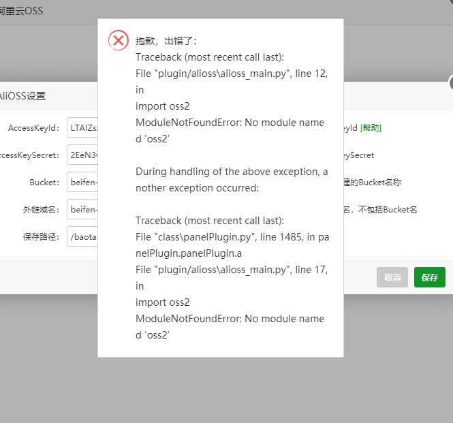Click the 保存路径 path input field
The width and height of the screenshot is (453, 423).
click(x=82, y=236)
